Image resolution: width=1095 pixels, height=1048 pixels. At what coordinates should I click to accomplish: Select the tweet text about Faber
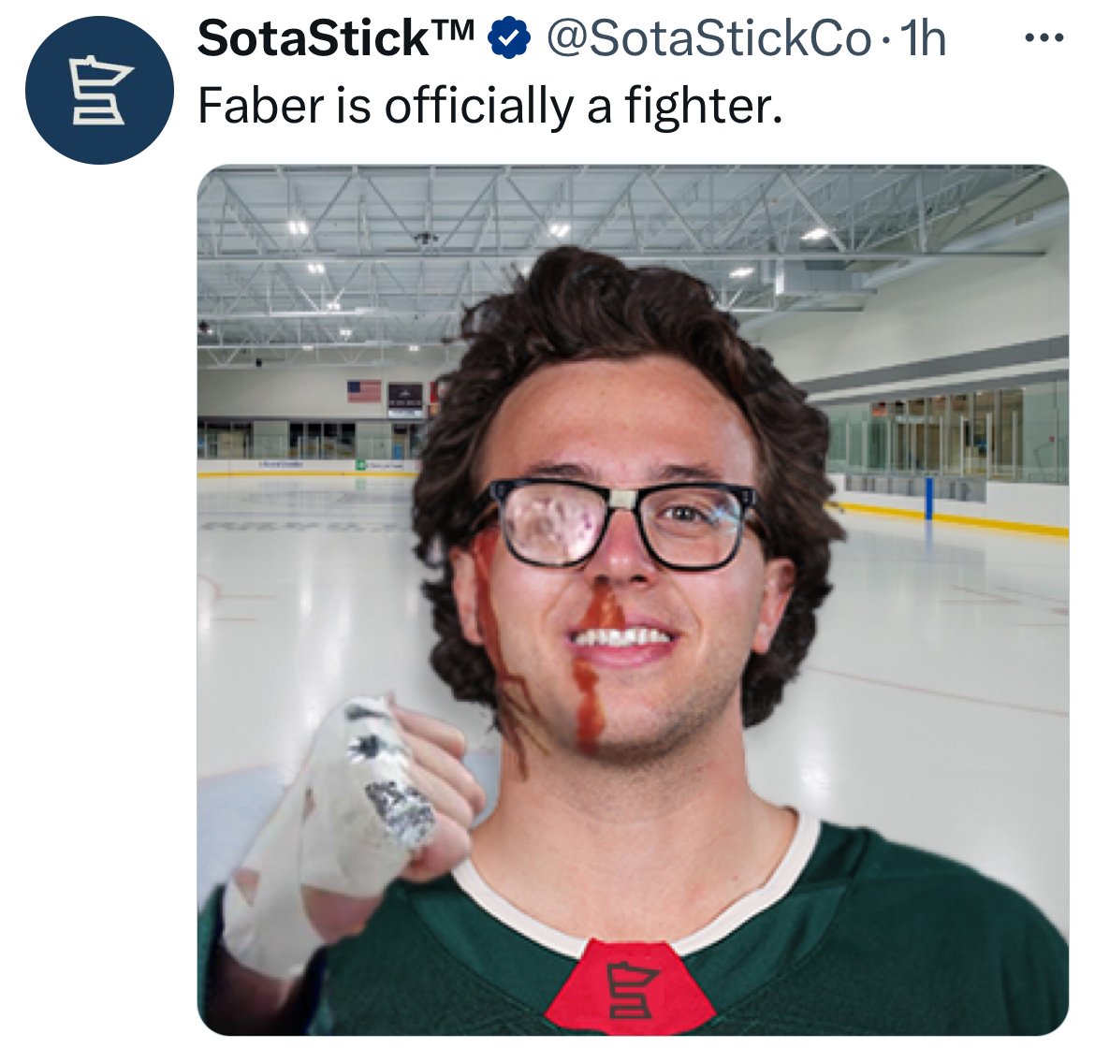pyautogui.click(x=490, y=106)
